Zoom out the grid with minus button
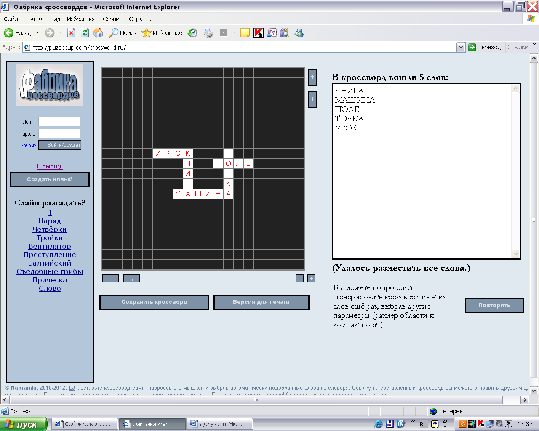 pyautogui.click(x=300, y=278)
